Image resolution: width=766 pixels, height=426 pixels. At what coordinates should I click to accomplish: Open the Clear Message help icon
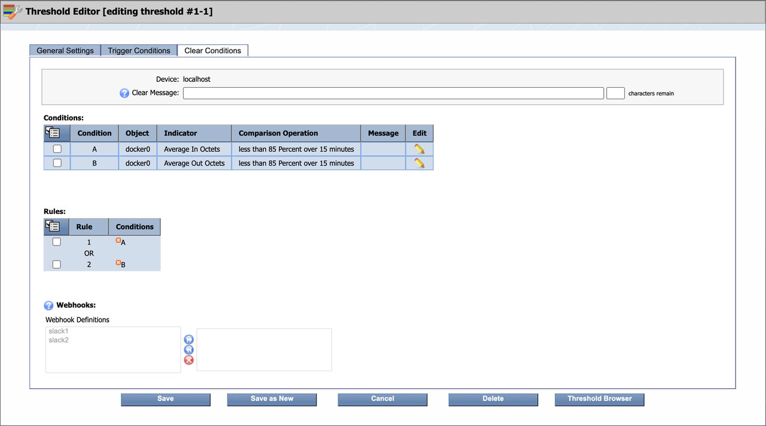pyautogui.click(x=124, y=93)
